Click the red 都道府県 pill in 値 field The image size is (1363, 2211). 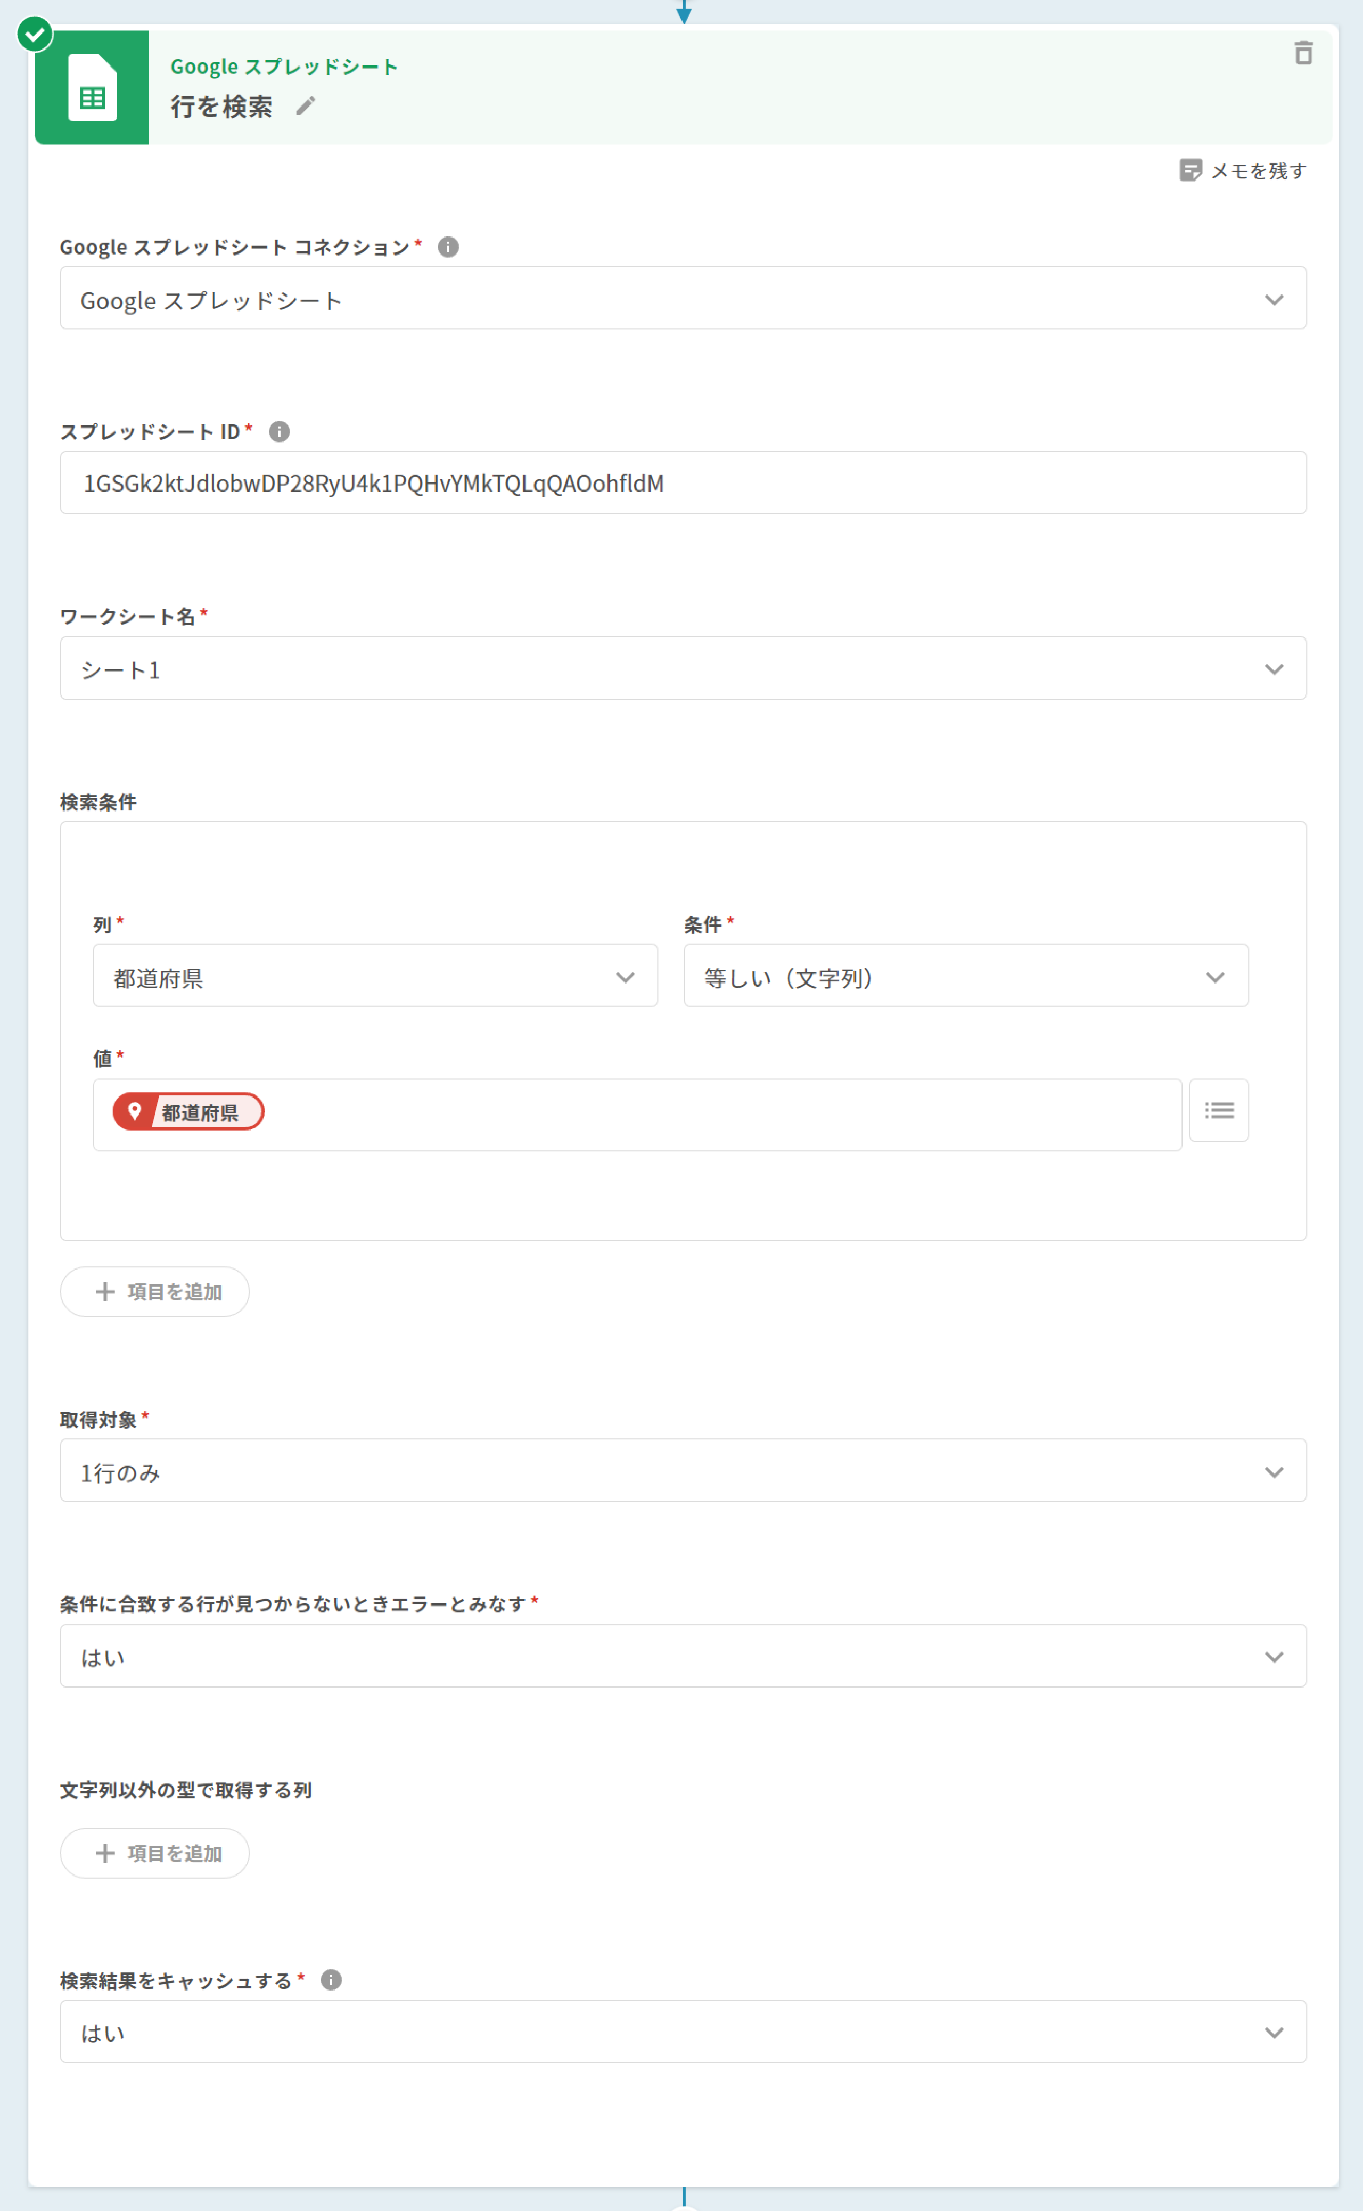[x=188, y=1111]
